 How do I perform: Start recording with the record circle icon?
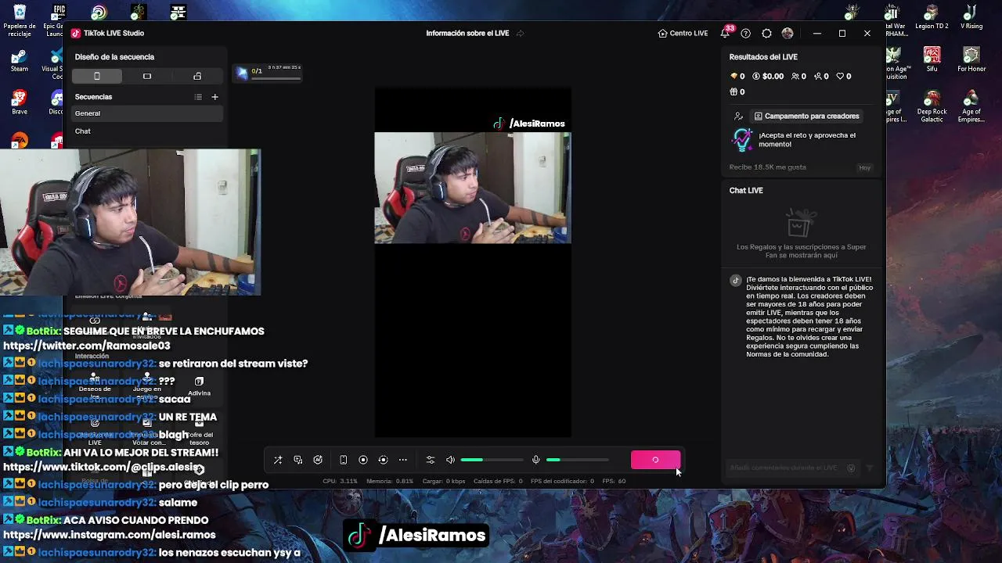[363, 460]
